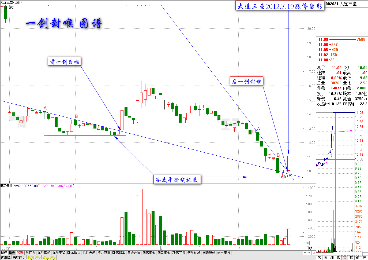Click the 另存为 save-as button

30,253
